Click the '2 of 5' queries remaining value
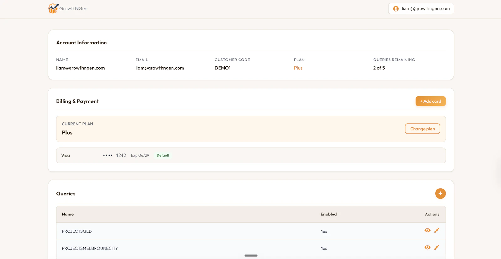 [x=379, y=68]
